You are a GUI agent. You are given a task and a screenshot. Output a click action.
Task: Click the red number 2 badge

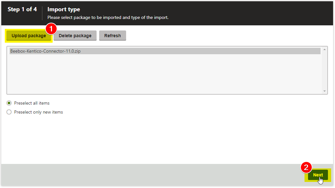click(306, 167)
